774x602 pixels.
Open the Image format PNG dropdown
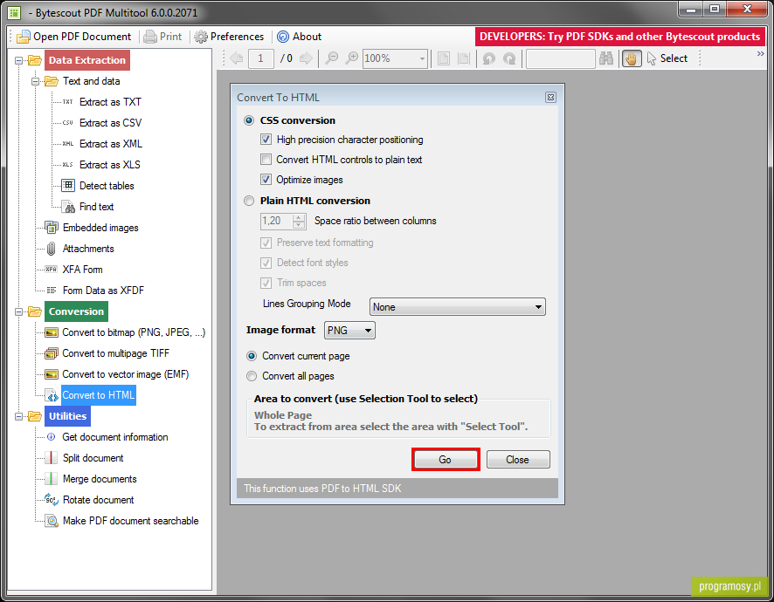(349, 331)
